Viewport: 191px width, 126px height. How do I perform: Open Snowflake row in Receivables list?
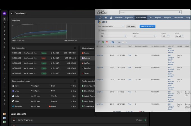click(44, 106)
